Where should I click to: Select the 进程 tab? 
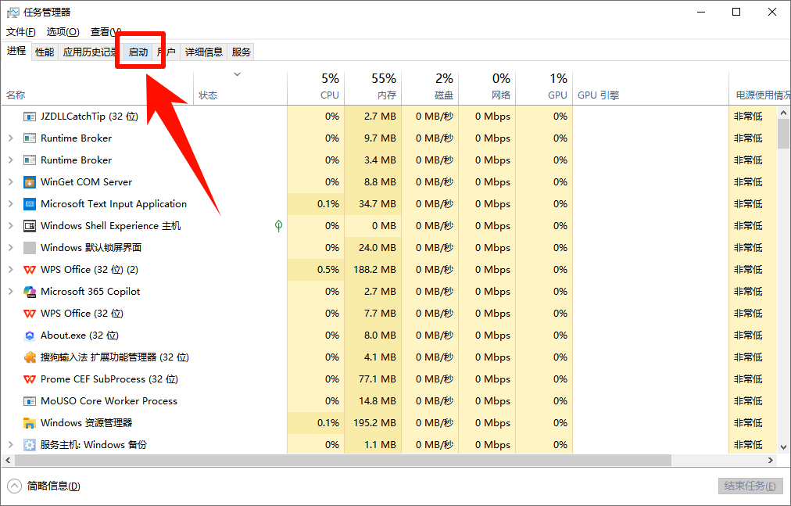[x=16, y=51]
